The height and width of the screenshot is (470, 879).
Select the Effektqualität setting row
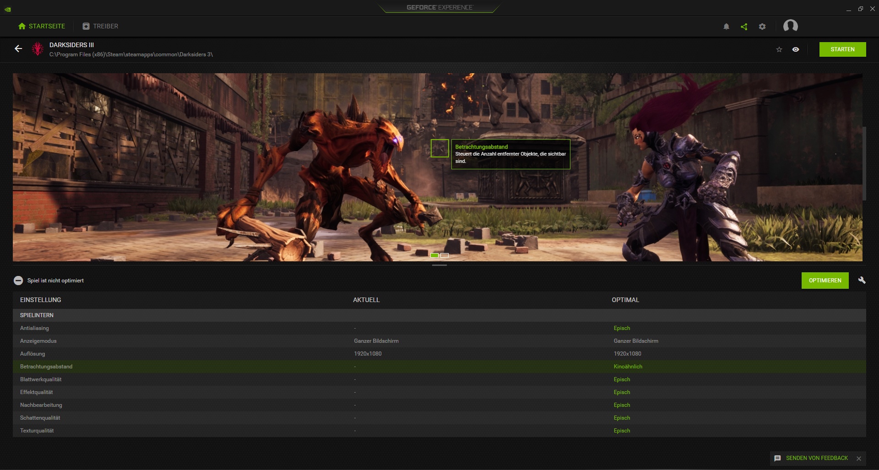pos(439,392)
